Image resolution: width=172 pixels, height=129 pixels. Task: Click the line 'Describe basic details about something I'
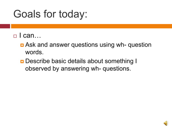point(81,61)
